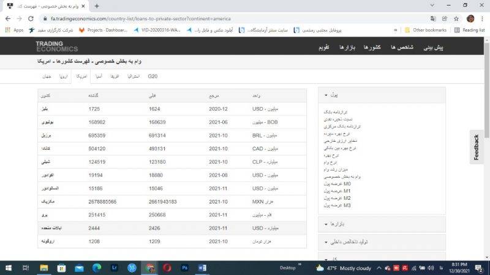Open Photoshop from the taskbar
This screenshot has height=275, width=490.
click(184, 267)
